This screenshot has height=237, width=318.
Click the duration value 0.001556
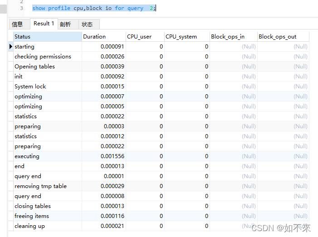point(113,156)
